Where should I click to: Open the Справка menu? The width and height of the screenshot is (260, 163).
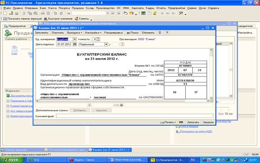coord(214,8)
